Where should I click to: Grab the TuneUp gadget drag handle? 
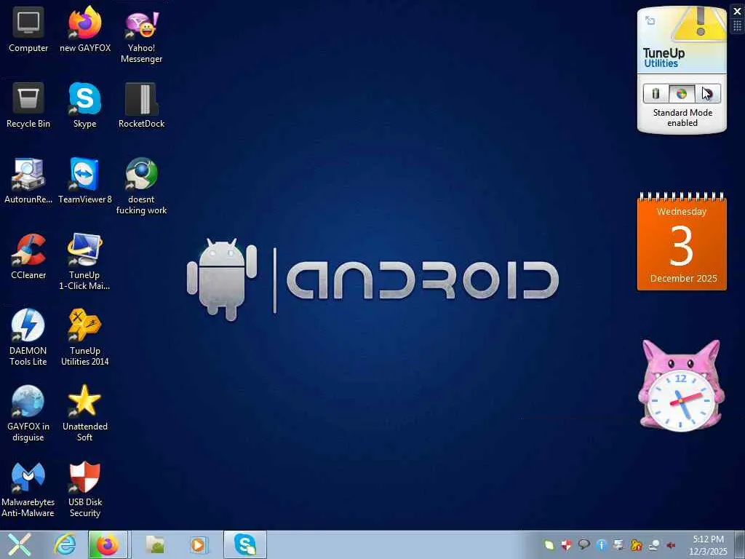tap(738, 25)
